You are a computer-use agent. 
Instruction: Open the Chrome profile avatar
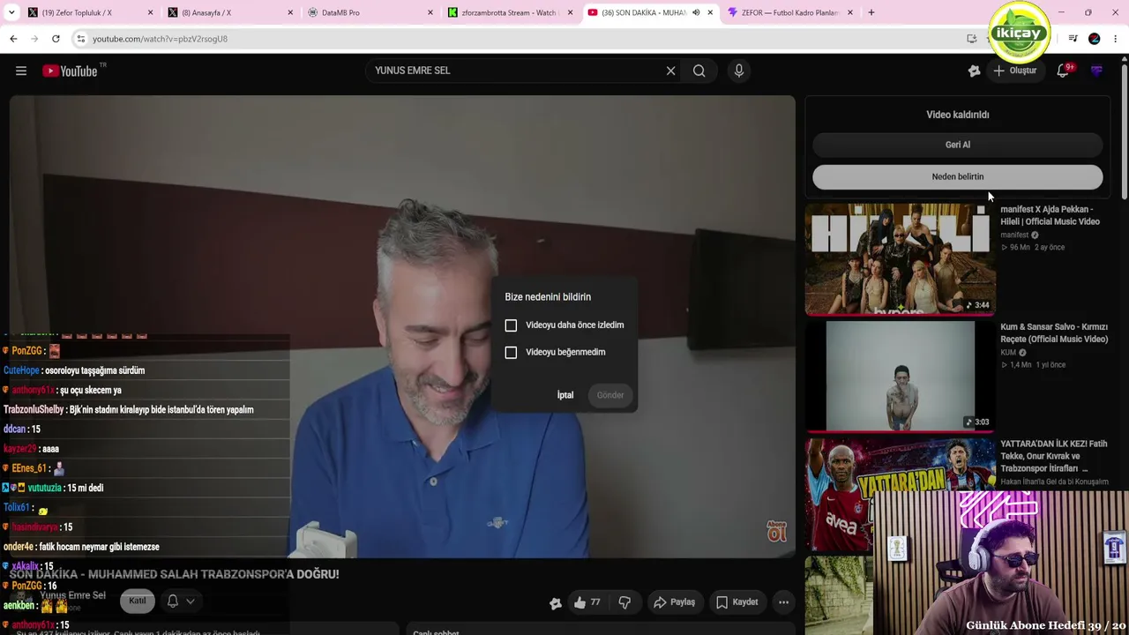pyautogui.click(x=1094, y=39)
